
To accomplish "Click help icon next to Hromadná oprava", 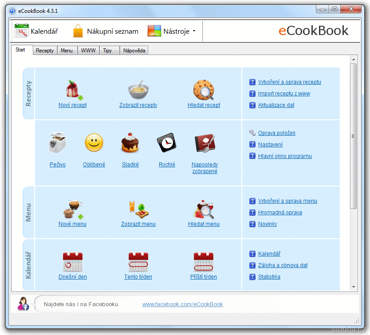I will point(252,212).
